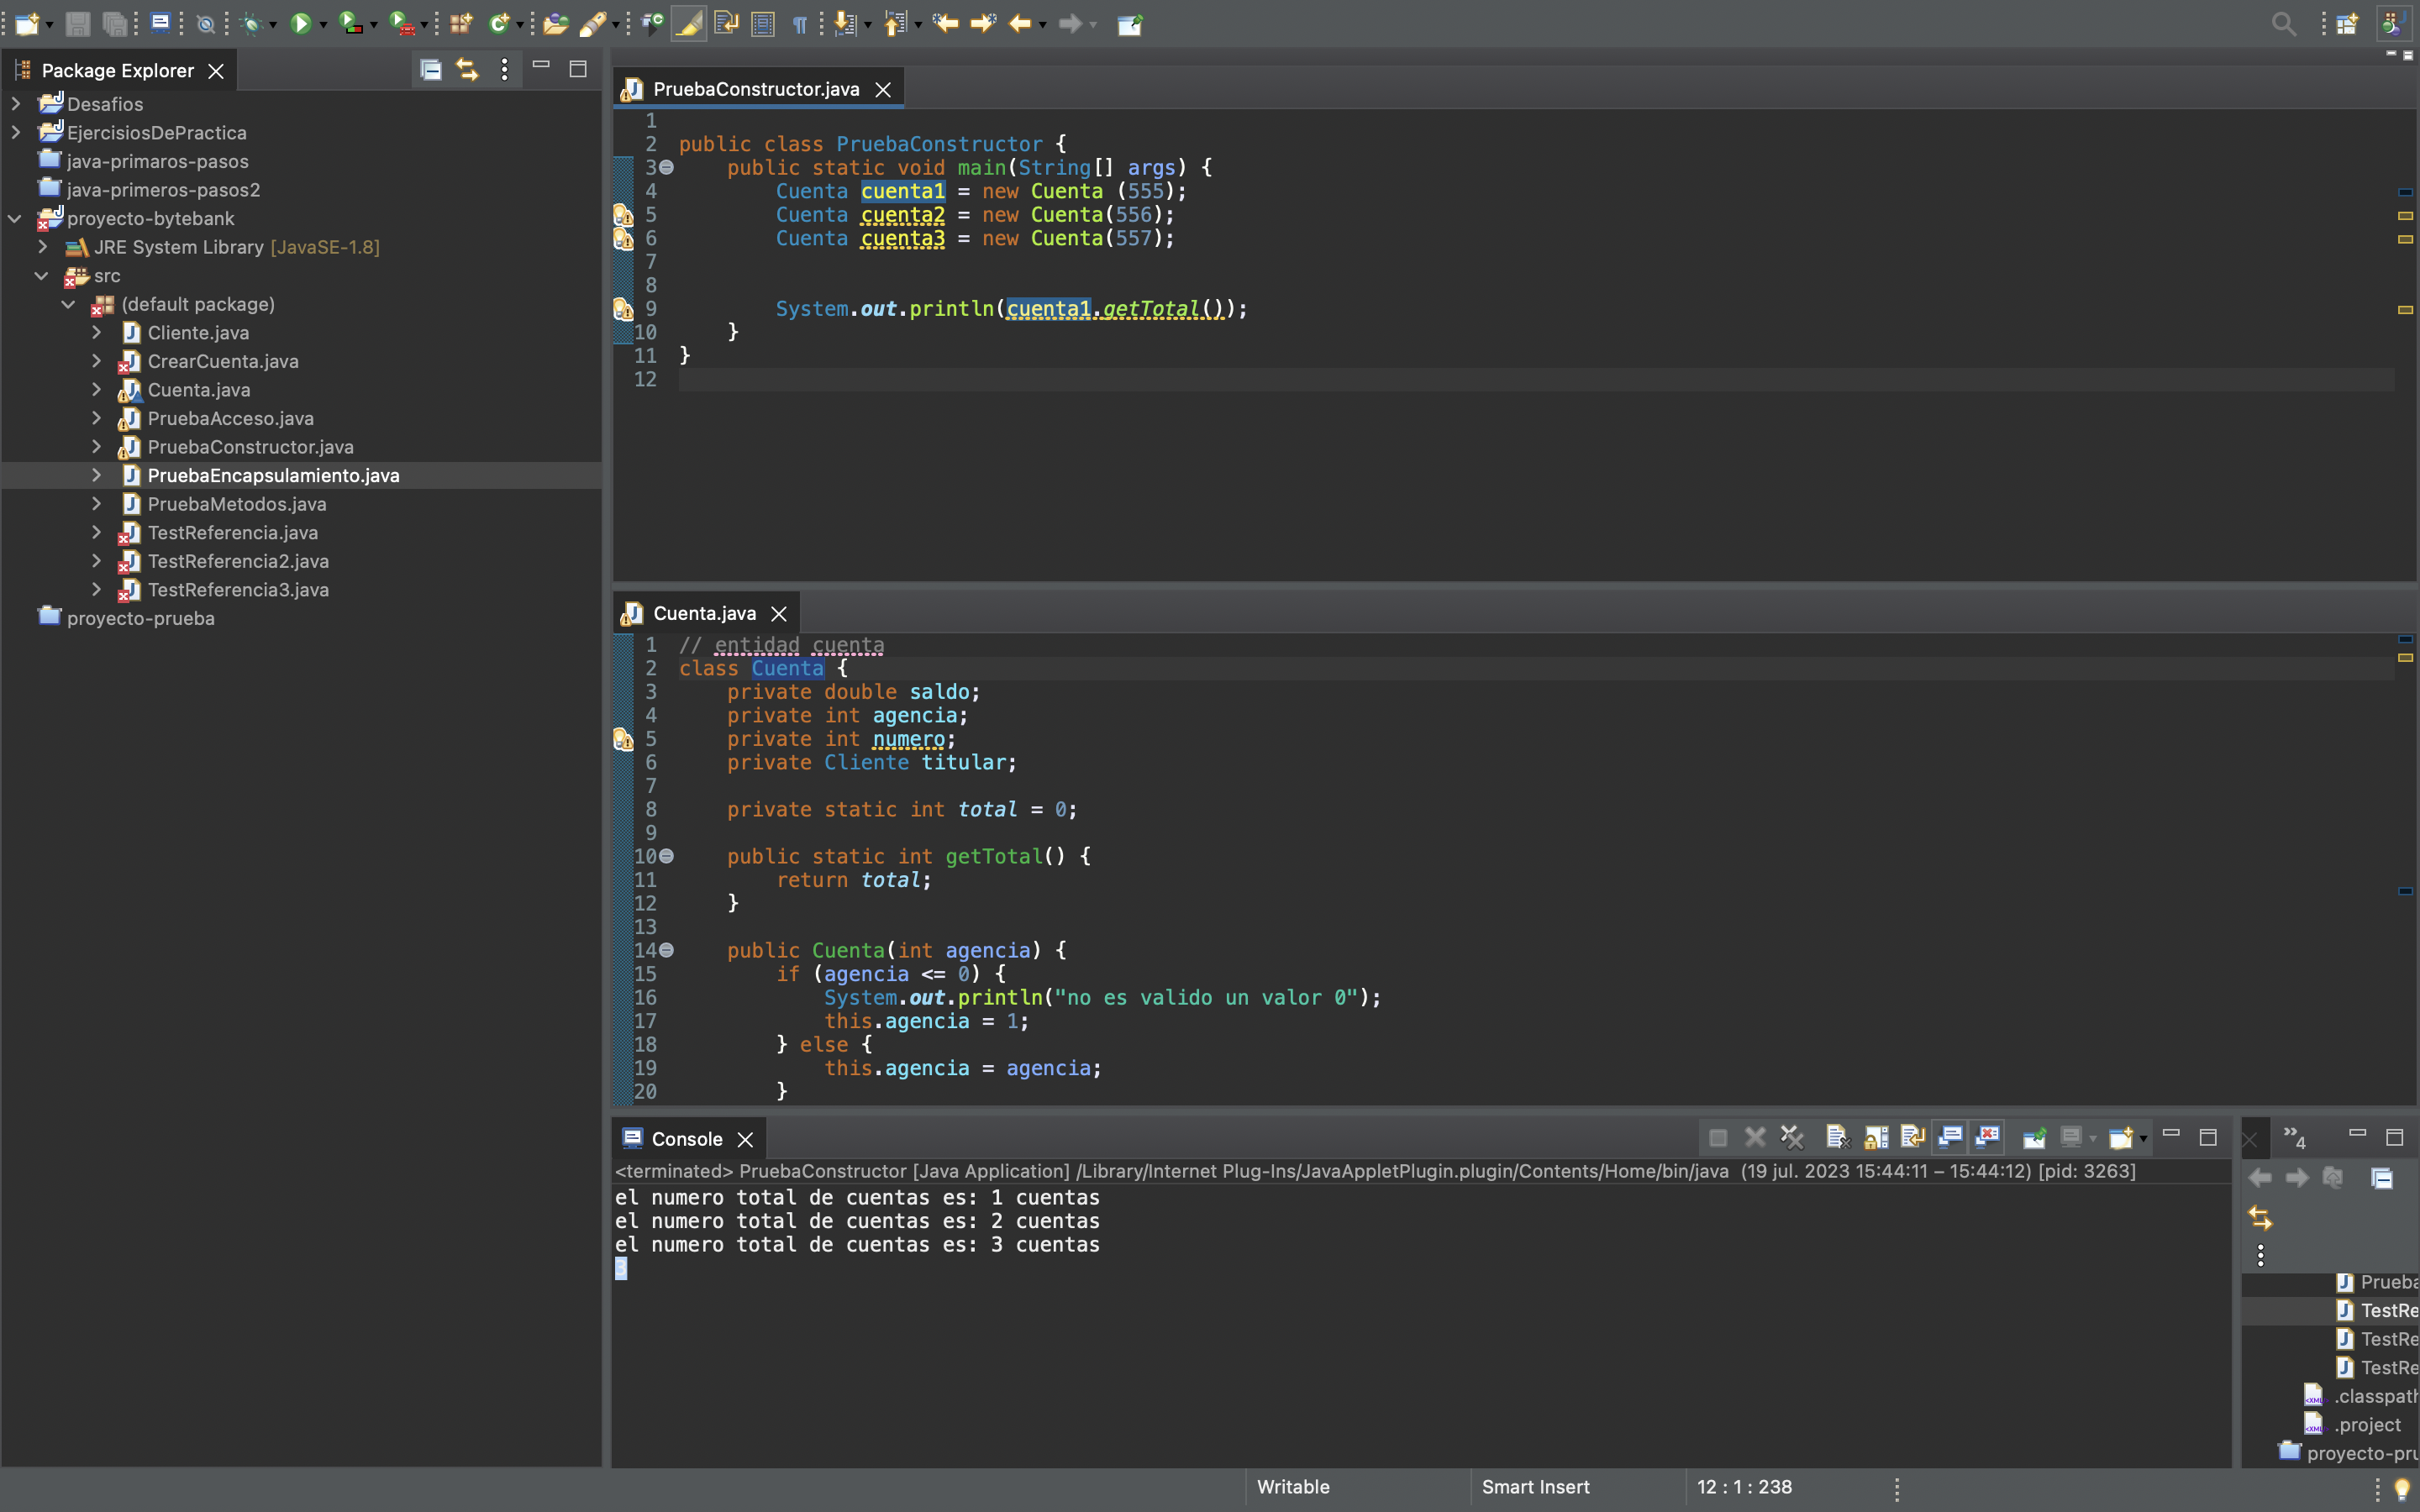
Task: Click the lightbulb tip icon in status bar
Action: click(2402, 1489)
